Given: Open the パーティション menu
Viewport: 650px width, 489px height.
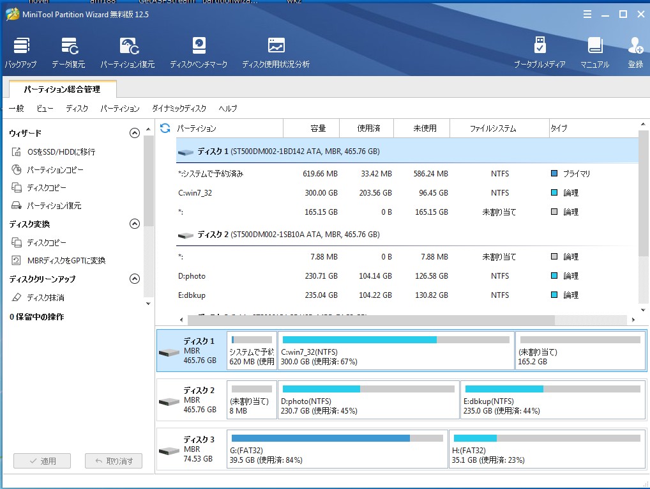Looking at the screenshot, I should pos(120,108).
